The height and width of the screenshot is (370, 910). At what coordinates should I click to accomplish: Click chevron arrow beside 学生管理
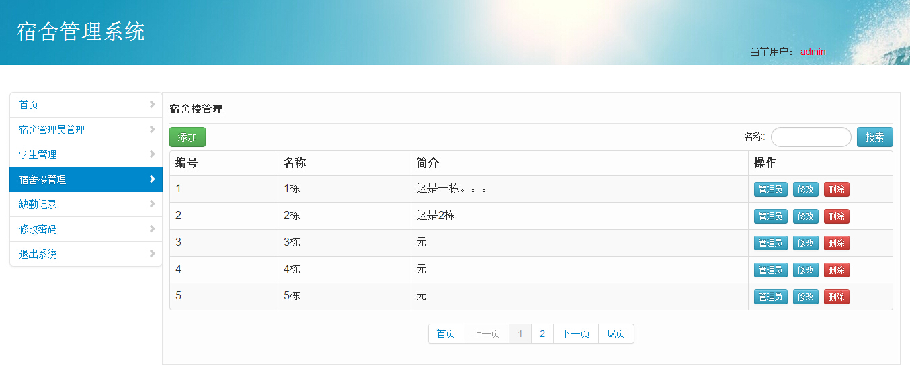(x=152, y=154)
